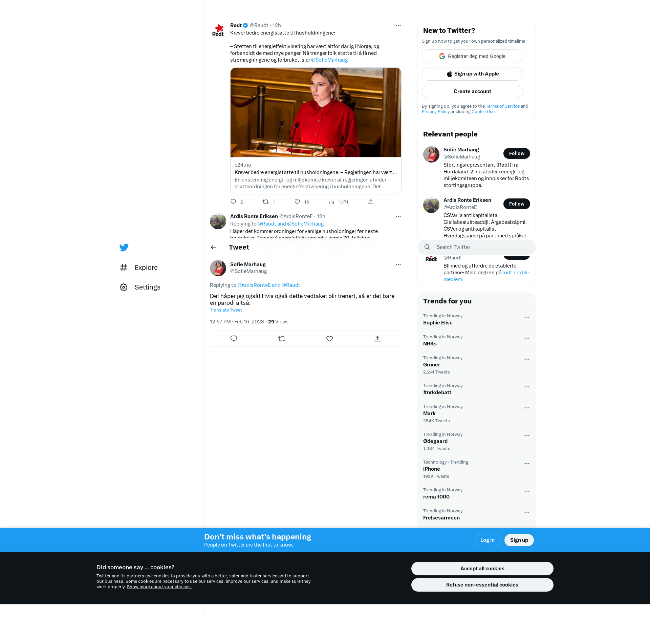Click Translate Tweet link
650x617 pixels.
click(x=226, y=310)
